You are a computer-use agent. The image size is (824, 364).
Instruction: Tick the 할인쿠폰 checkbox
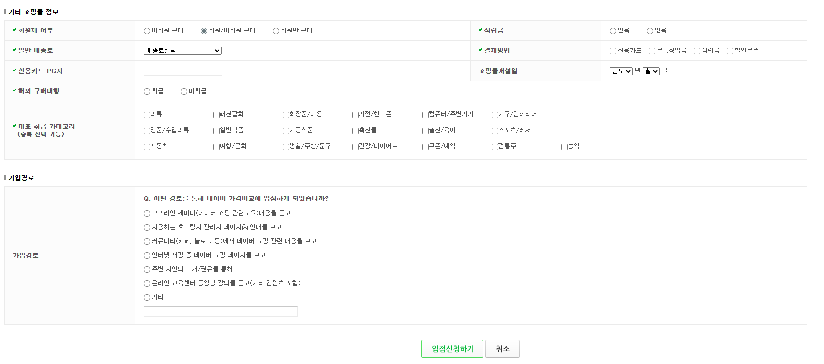[730, 51]
